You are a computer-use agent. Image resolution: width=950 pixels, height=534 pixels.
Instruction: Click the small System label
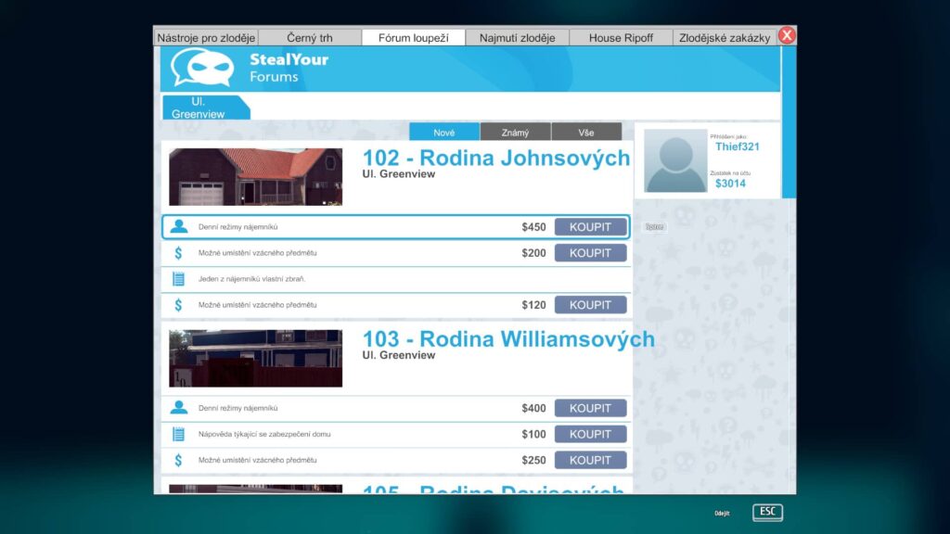654,227
